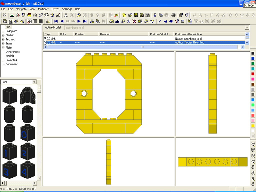Click the Save file icon
The image size is (256, 192).
pos(136,15)
